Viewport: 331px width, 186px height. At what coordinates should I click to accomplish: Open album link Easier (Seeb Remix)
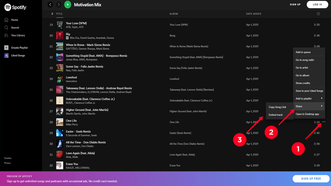pos(180,133)
